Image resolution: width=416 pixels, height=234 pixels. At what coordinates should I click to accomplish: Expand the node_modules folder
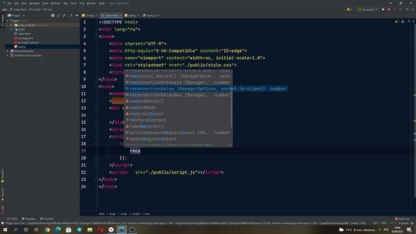[12, 25]
